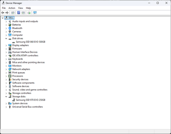Image resolution: width=171 pixels, height=134 pixels.
Task: Expand Audio inputs and outputs chevron
Action: pyautogui.click(x=6, y=22)
